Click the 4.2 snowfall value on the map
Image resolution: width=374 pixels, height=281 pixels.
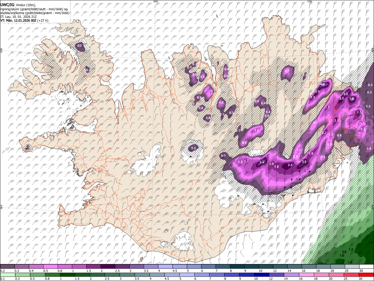[323, 84]
